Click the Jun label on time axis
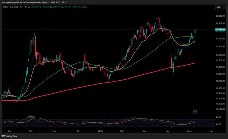This screenshot has width=228, height=139. point(211,132)
